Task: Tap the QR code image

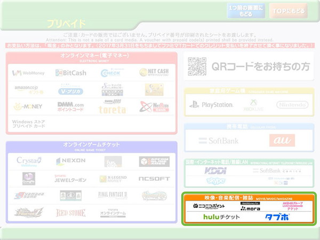Action: pyautogui.click(x=197, y=67)
